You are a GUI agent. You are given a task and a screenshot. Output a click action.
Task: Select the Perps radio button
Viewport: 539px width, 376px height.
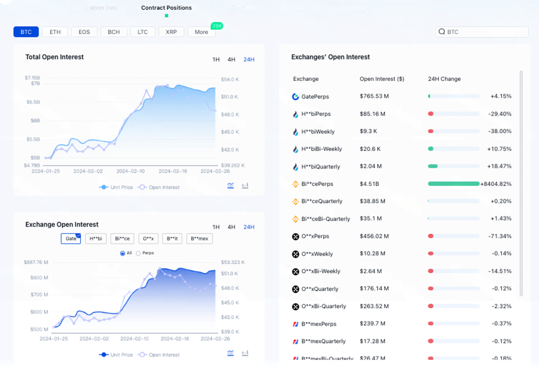(139, 253)
